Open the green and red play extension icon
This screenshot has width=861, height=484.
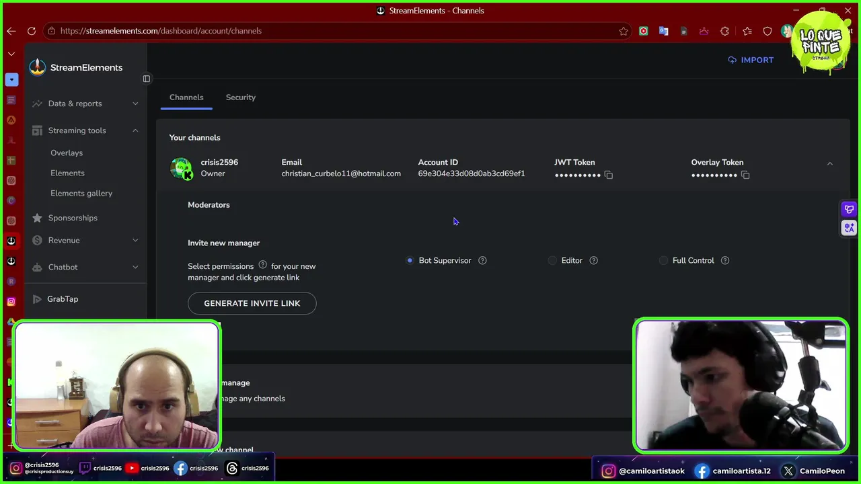tap(644, 31)
